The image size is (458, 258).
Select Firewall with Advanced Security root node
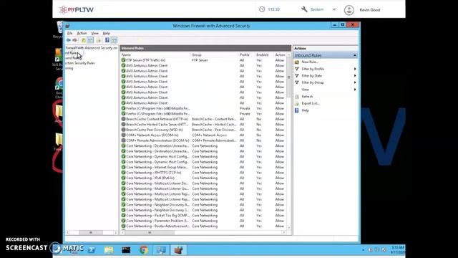(91, 48)
